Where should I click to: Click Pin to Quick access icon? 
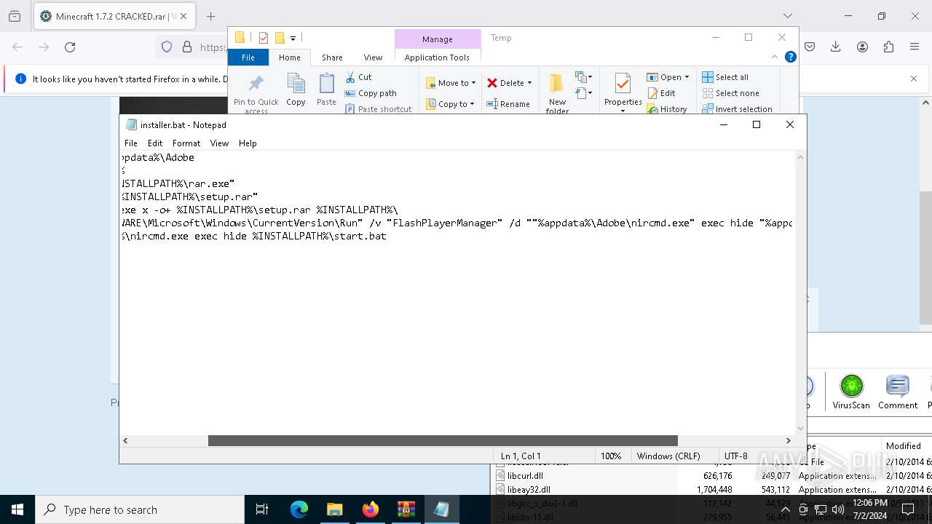(x=256, y=83)
